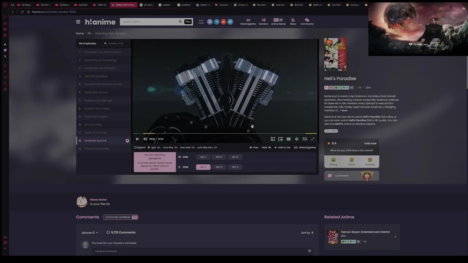
Task: Toggle the Light On switch
Action: [154, 148]
